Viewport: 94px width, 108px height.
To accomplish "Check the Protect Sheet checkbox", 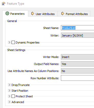I will (x=13, y=96).
